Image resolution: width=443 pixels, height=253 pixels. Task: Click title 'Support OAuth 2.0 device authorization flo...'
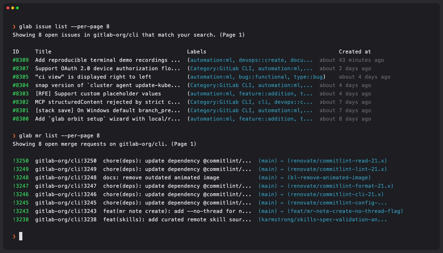pos(108,69)
